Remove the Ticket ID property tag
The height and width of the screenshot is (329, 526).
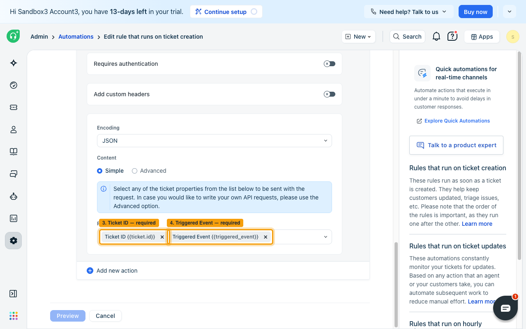[x=162, y=237]
